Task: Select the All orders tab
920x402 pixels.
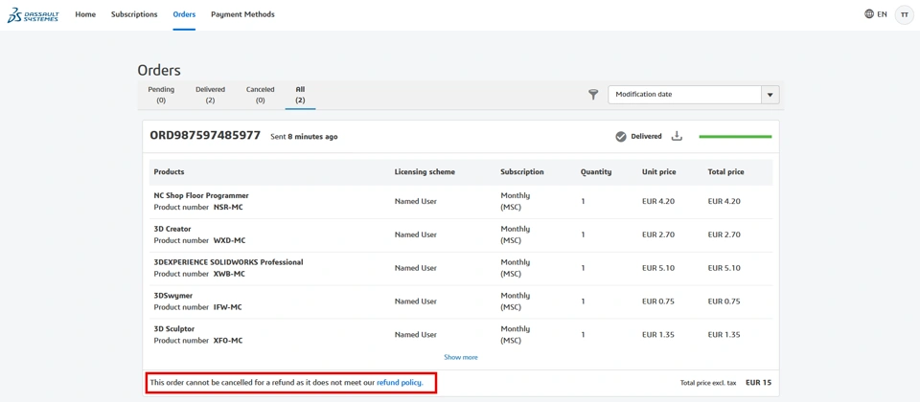Action: click(300, 94)
